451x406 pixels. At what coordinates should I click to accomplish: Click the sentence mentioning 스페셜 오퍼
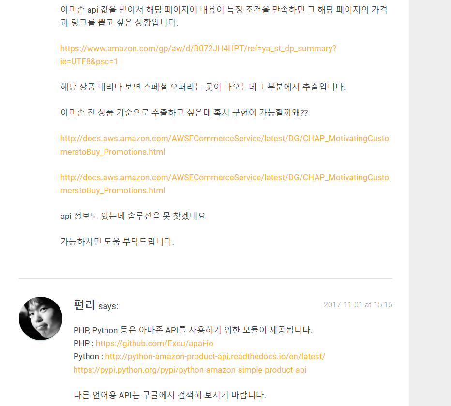pos(203,87)
